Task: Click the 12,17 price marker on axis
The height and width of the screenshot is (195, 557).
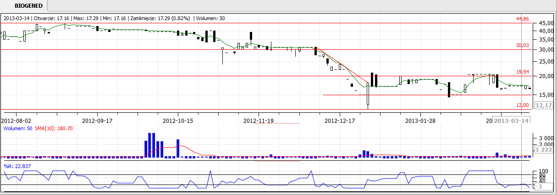Action: 543,105
